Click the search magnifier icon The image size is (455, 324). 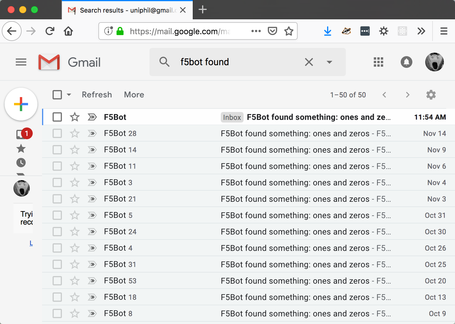point(164,62)
